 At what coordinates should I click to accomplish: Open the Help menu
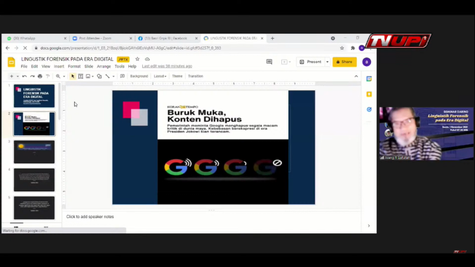132,67
